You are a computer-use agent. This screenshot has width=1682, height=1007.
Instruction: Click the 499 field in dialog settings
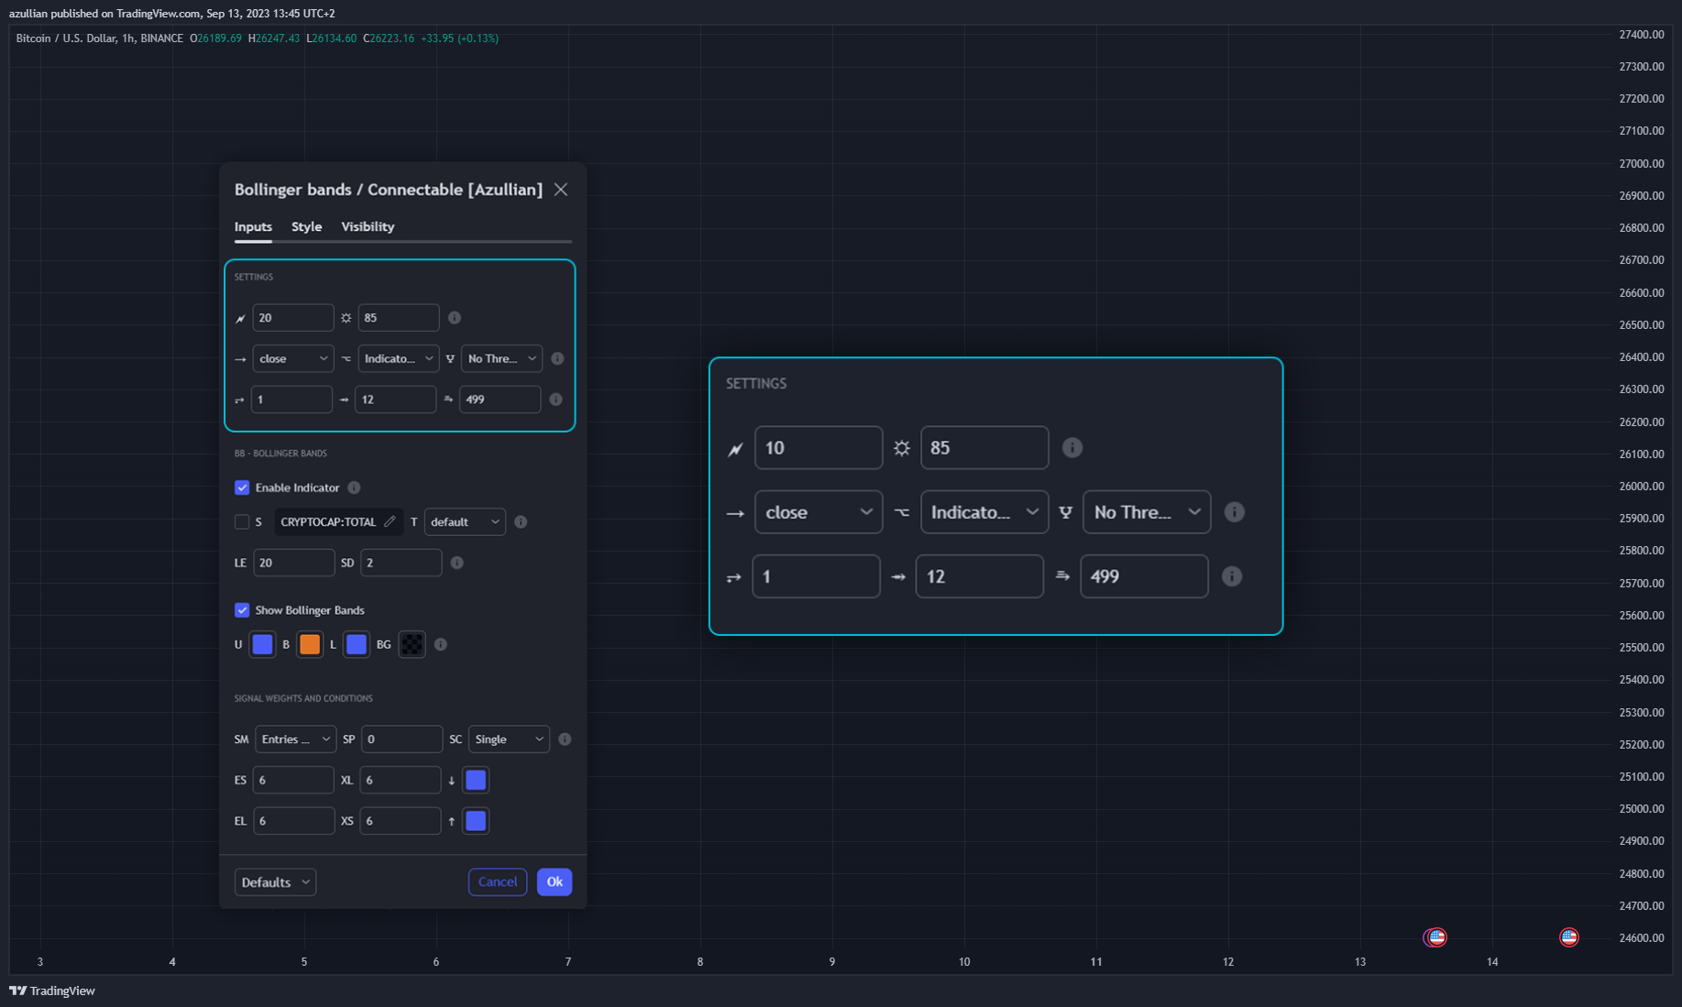coord(500,400)
